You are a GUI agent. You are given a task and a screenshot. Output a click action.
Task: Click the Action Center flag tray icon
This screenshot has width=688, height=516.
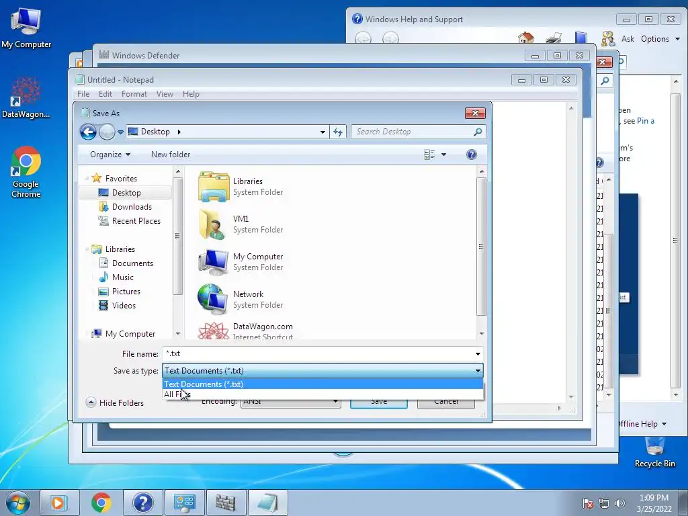[588, 503]
